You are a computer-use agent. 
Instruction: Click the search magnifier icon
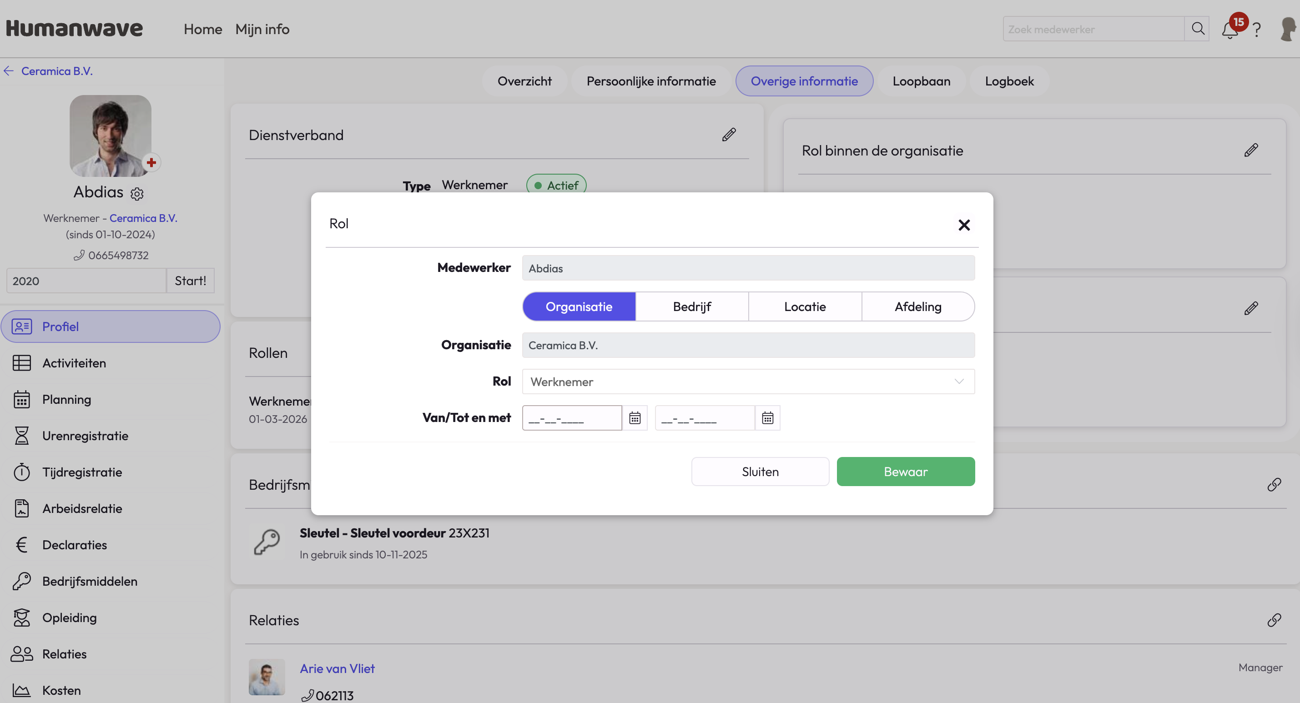(1198, 29)
